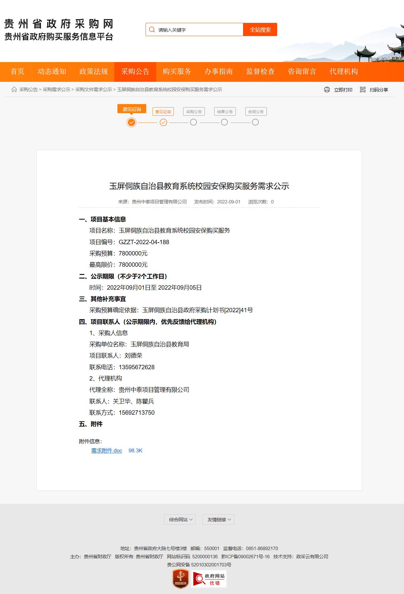Click contact phone 13595672628 text
The image size is (404, 594).
137,367
